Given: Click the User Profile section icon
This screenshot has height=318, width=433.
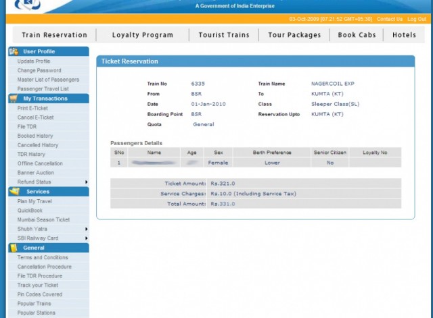Looking at the screenshot, I should click(x=14, y=51).
